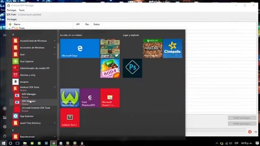Image resolution: width=260 pixels, height=146 pixels.
Task: Open WildTangent Games App tile
Action: coord(70,98)
